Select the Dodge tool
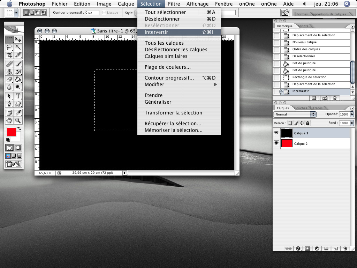Image resolution: width=357 pixels, height=268 pixels. [x=18, y=87]
